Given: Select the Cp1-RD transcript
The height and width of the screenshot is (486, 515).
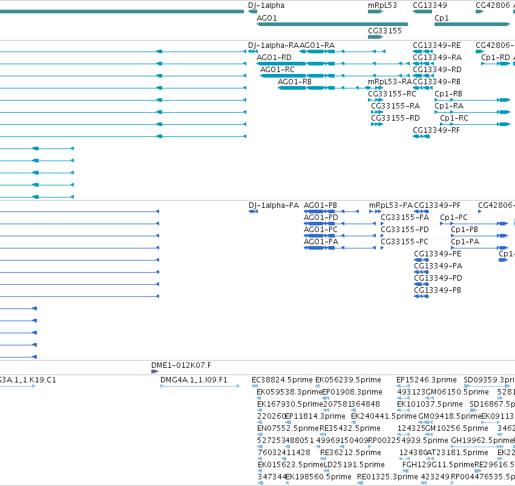Looking at the screenshot, I should click(496, 64).
